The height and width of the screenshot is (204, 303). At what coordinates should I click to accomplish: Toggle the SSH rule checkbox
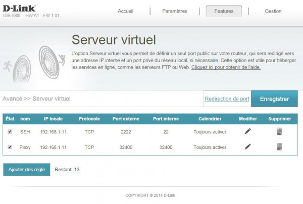(x=10, y=132)
